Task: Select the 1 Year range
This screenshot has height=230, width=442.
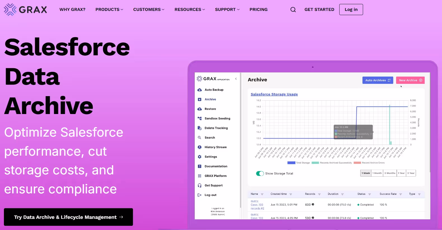Action: click(x=401, y=173)
